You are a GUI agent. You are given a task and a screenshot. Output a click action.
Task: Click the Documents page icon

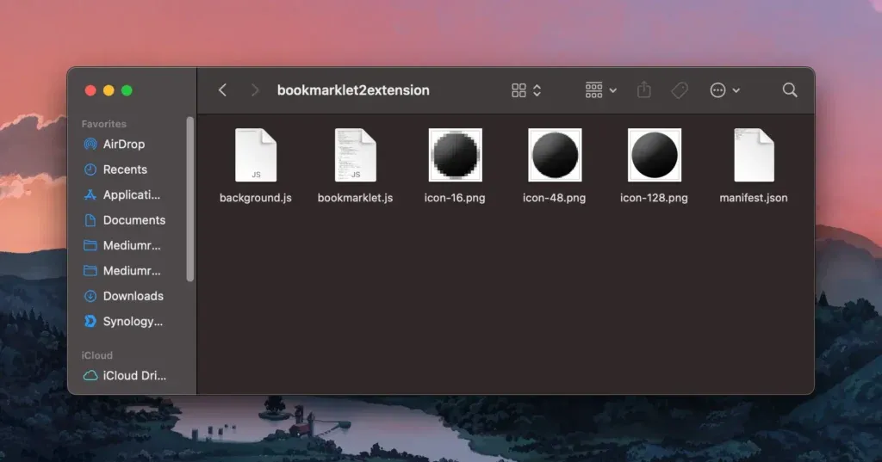pyautogui.click(x=90, y=220)
